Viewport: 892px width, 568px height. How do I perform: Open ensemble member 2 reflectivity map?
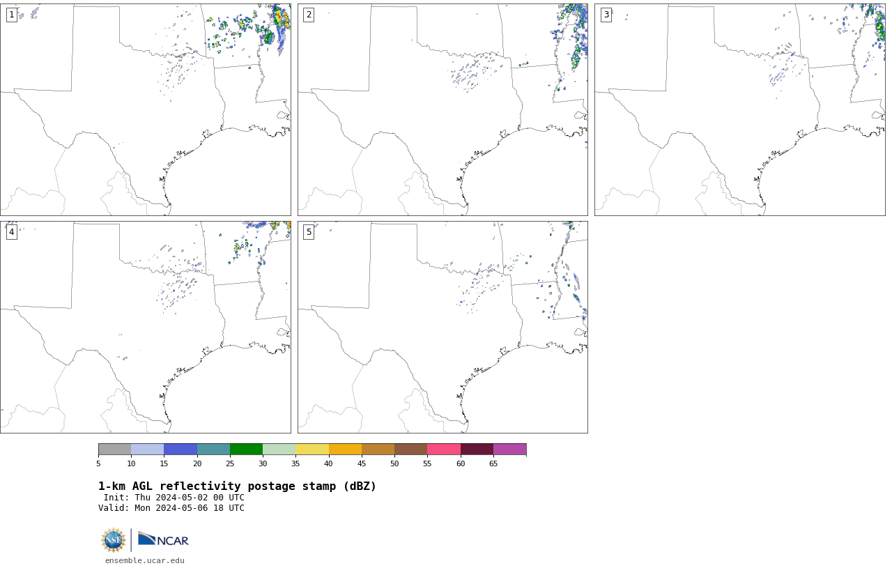click(443, 109)
